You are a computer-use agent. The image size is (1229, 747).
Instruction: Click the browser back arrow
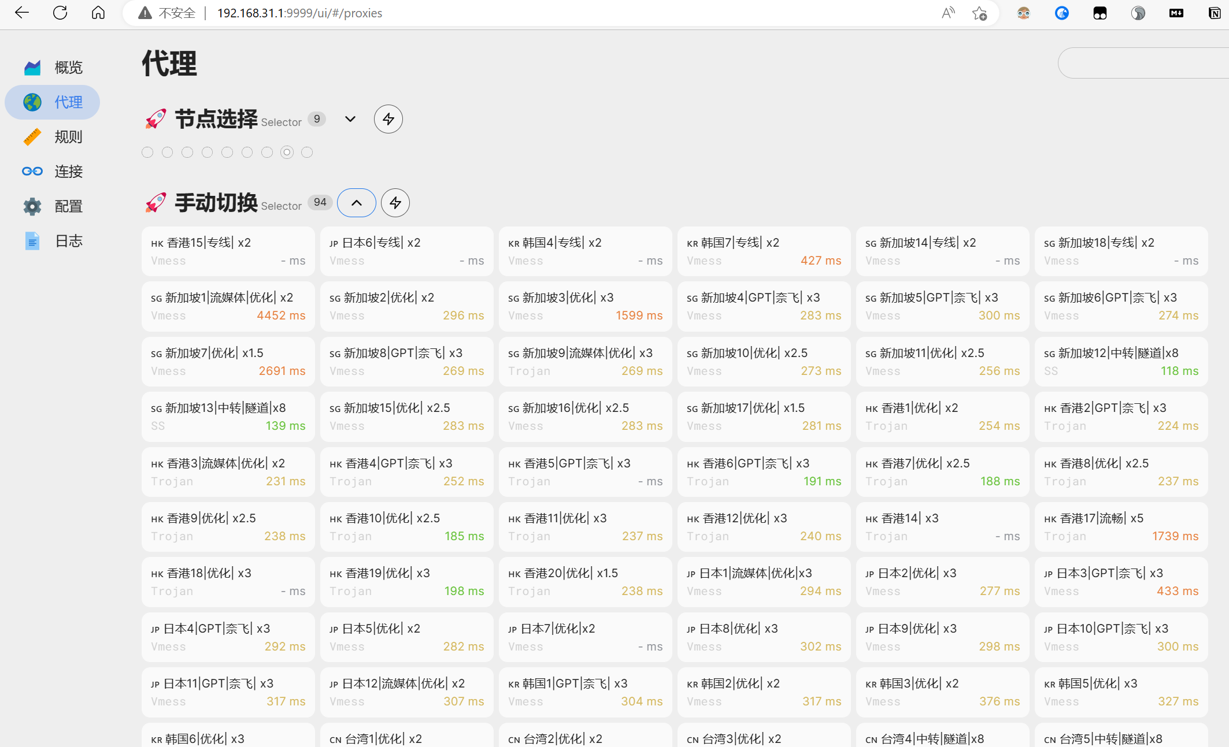[x=22, y=13]
